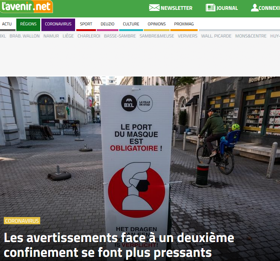Open the OPINIONS section

pyautogui.click(x=157, y=24)
